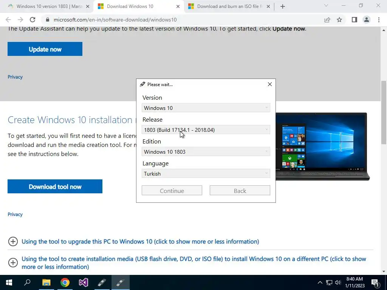Open the browser side panel icon
387x290 pixels.
pyautogui.click(x=354, y=20)
